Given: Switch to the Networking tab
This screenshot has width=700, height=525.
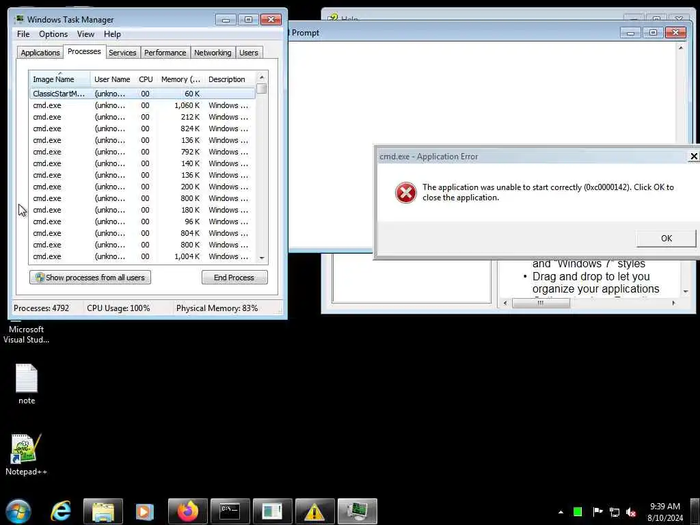Looking at the screenshot, I should [x=213, y=53].
